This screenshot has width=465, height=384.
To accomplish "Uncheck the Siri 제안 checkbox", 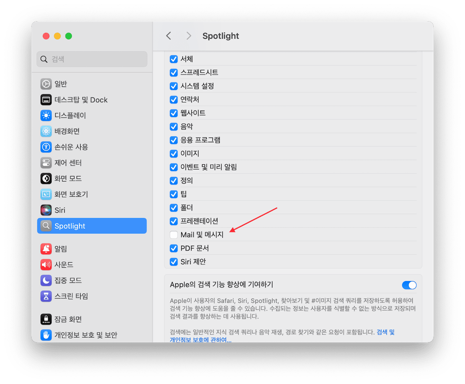I will pyautogui.click(x=174, y=262).
